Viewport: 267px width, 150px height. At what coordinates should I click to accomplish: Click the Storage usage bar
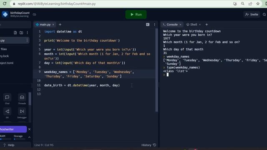pyautogui.click(x=19, y=139)
